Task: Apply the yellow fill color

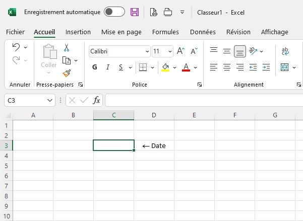Action: [165, 67]
